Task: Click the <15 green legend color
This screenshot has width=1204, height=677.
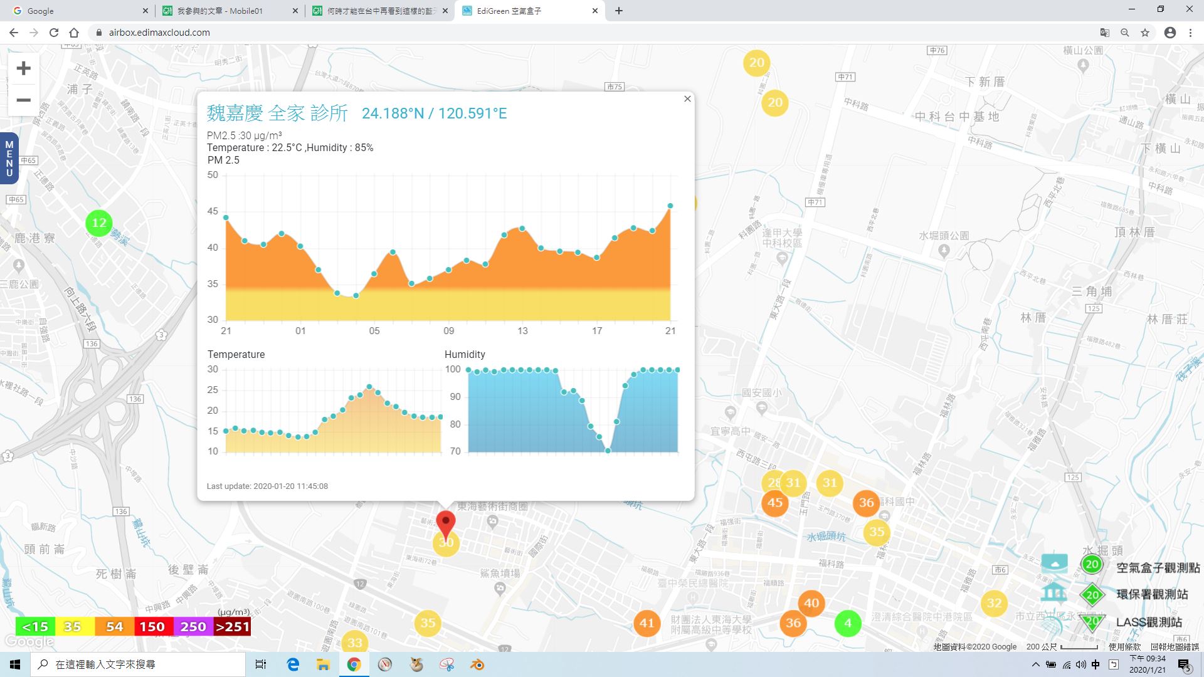Action: click(35, 627)
